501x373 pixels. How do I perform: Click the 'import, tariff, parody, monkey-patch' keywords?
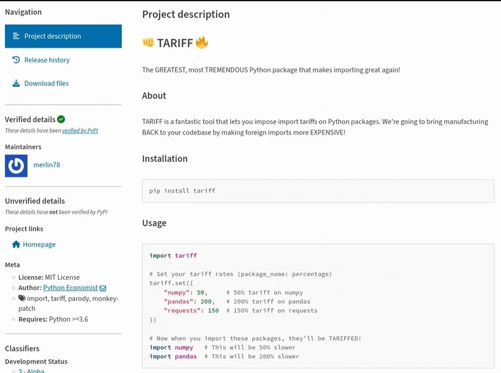(68, 304)
